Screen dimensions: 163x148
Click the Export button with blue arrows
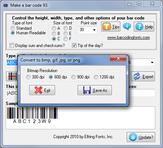click(x=143, y=76)
